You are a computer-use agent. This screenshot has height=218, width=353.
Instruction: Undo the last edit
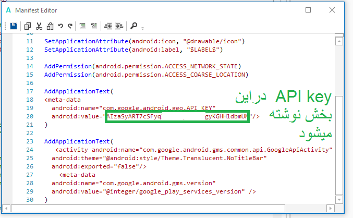point(60,26)
